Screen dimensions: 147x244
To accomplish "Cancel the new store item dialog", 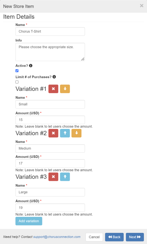I will pos(94,237).
